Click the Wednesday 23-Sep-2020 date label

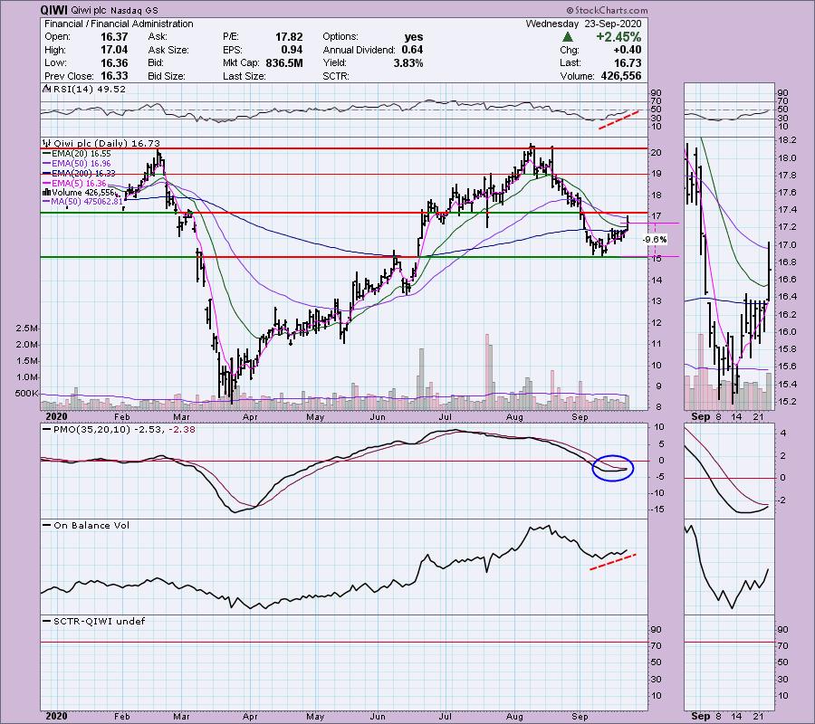(584, 24)
